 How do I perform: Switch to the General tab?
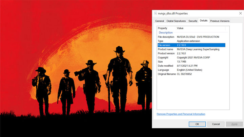point(160,21)
